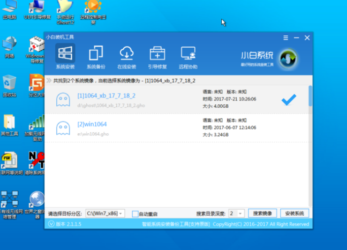This screenshot has height=250, width=347.
Task: Click path d:\ghost\1064_xb_17_7_18_2.gho
Action: click(111, 105)
